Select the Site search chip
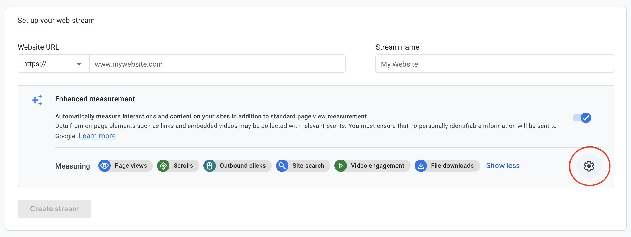The width and height of the screenshot is (631, 237). pyautogui.click(x=303, y=166)
